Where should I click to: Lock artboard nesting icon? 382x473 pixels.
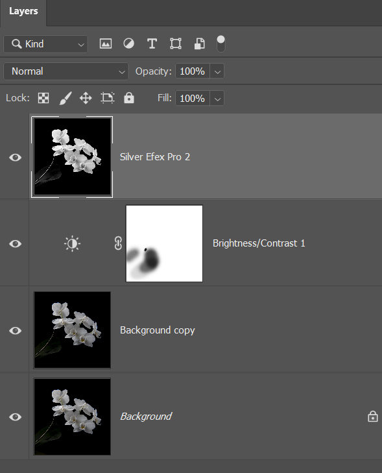coord(107,98)
